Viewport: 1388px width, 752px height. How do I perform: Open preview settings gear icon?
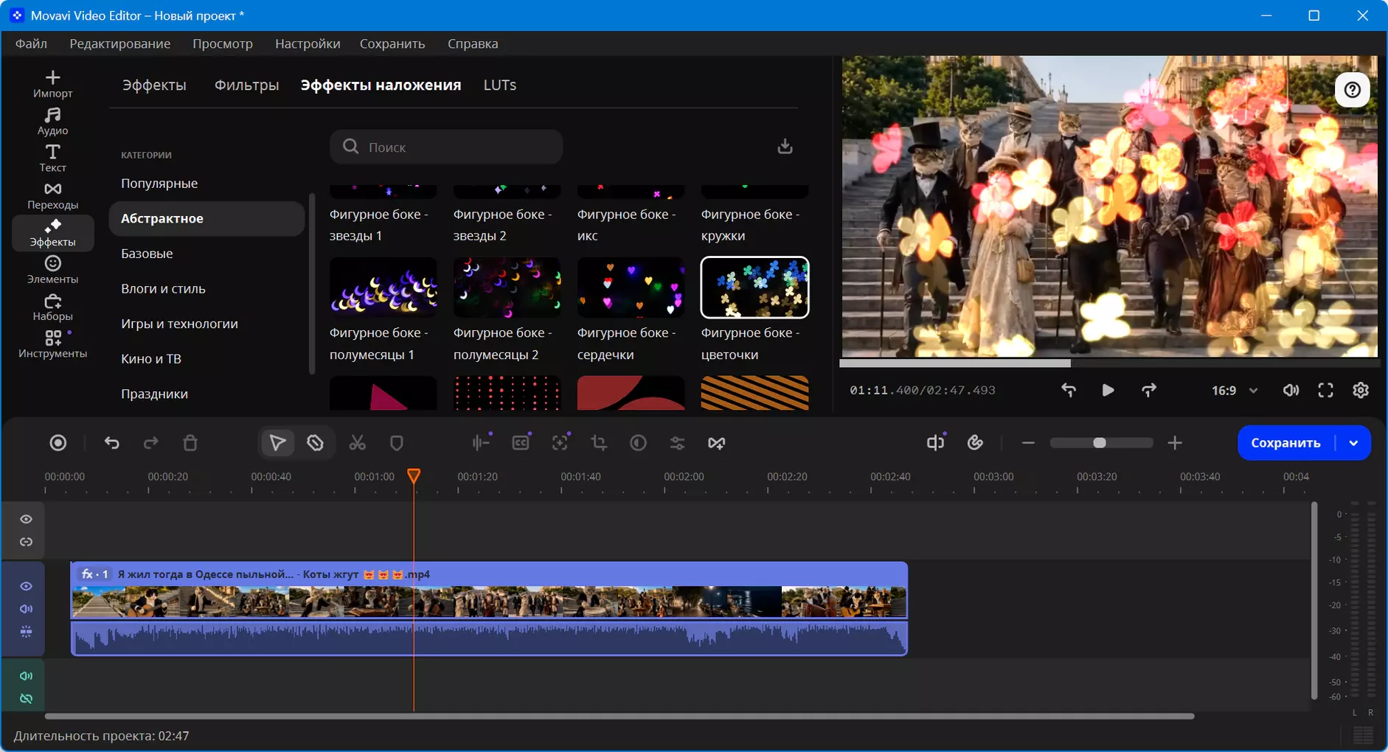(1361, 390)
